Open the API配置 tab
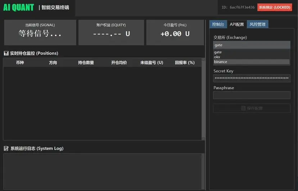 pyautogui.click(x=237, y=24)
